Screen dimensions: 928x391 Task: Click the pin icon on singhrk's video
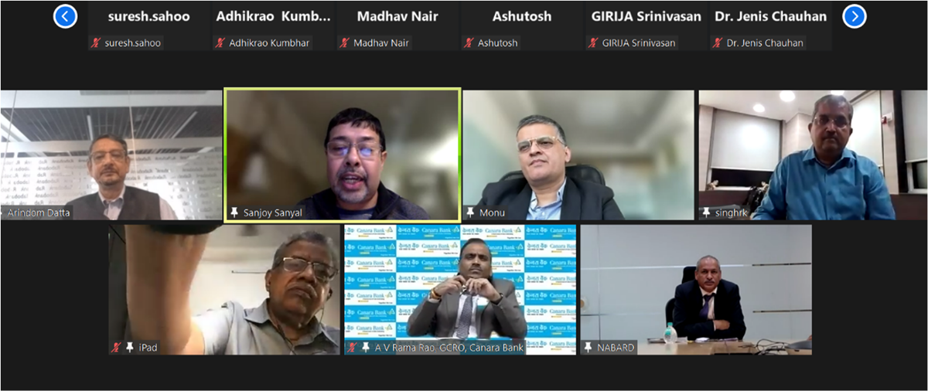705,212
